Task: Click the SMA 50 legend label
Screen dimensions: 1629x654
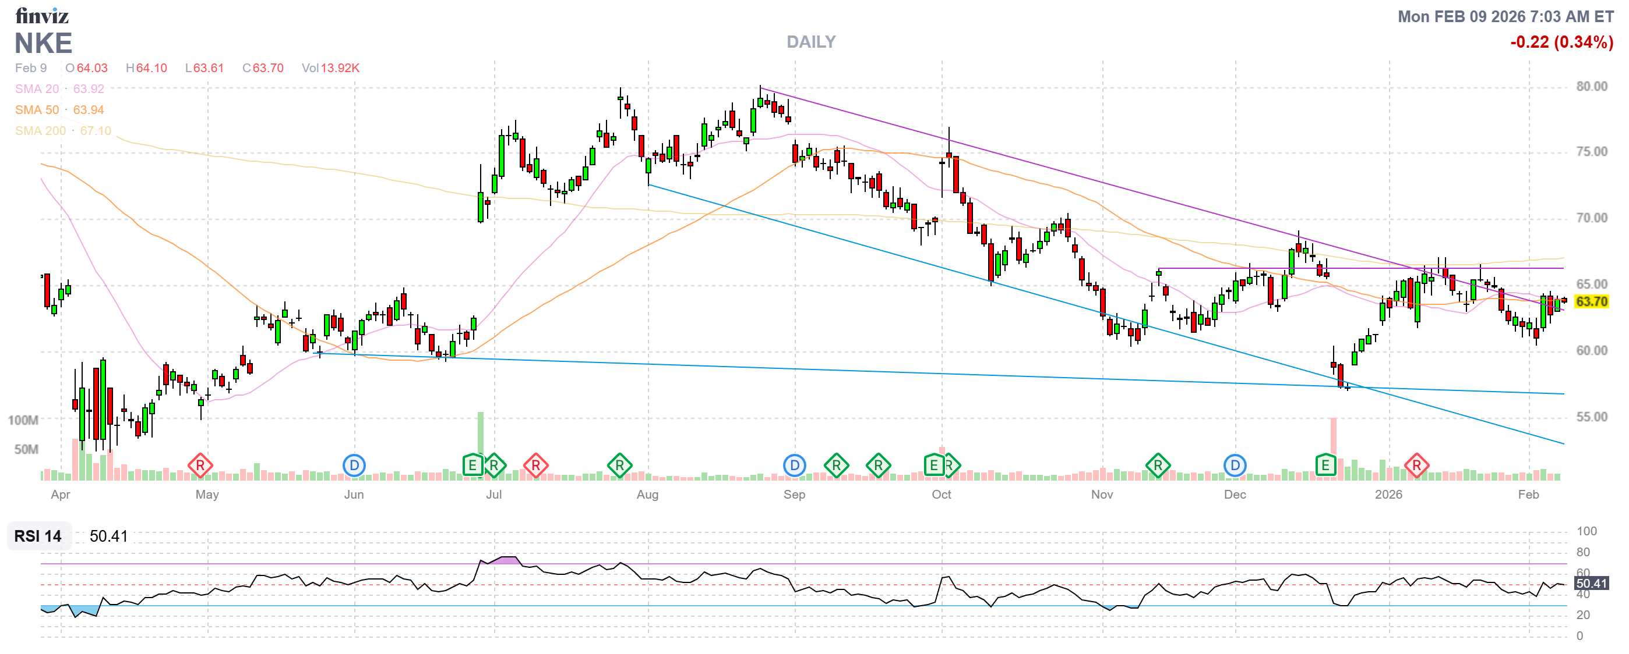Action: pyautogui.click(x=37, y=110)
